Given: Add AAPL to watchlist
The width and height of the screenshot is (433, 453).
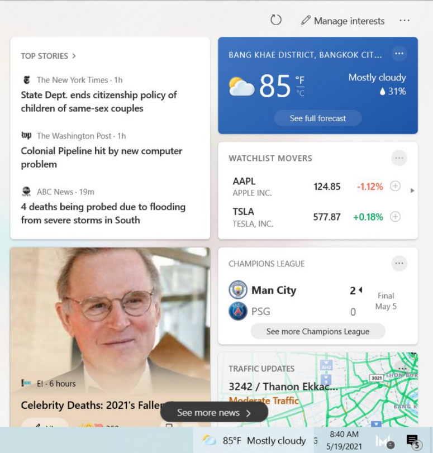Looking at the screenshot, I should point(395,186).
